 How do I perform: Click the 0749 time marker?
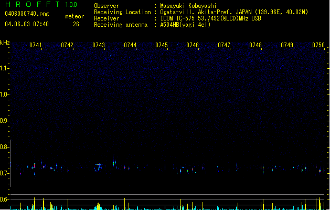coord(287,45)
